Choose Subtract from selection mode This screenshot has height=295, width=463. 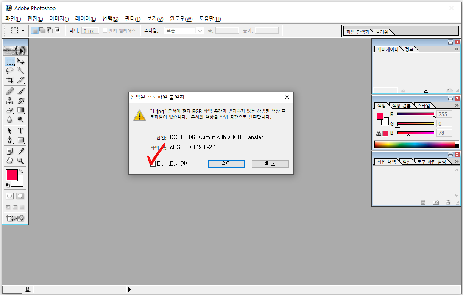(x=50, y=30)
